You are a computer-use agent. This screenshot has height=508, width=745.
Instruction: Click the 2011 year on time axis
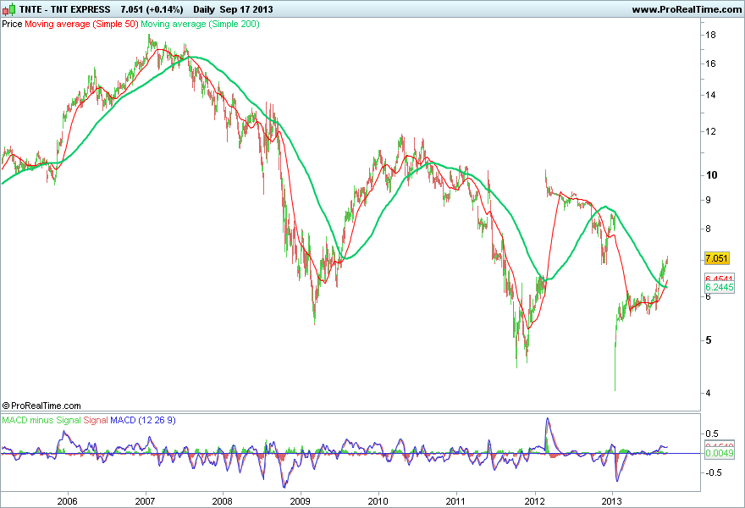(456, 501)
